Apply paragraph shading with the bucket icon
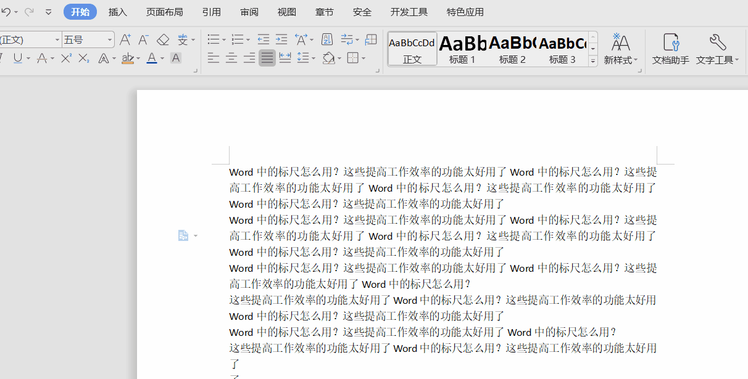 329,58
